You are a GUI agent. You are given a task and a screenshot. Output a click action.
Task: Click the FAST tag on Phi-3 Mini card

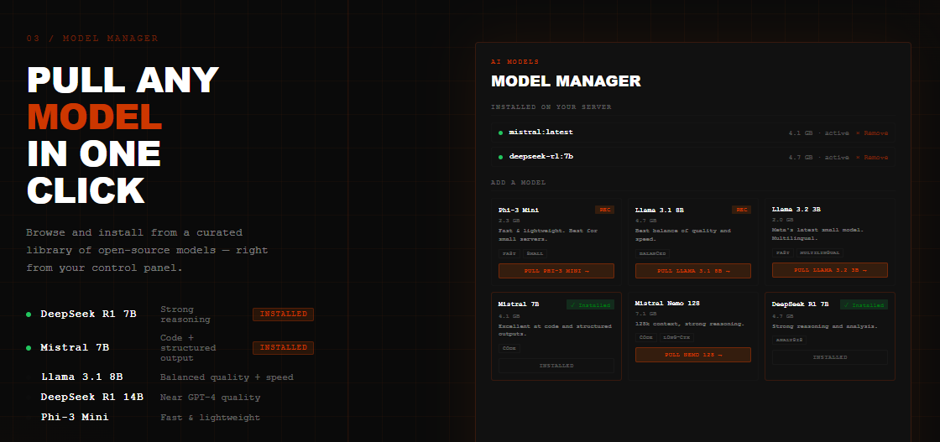coord(509,253)
